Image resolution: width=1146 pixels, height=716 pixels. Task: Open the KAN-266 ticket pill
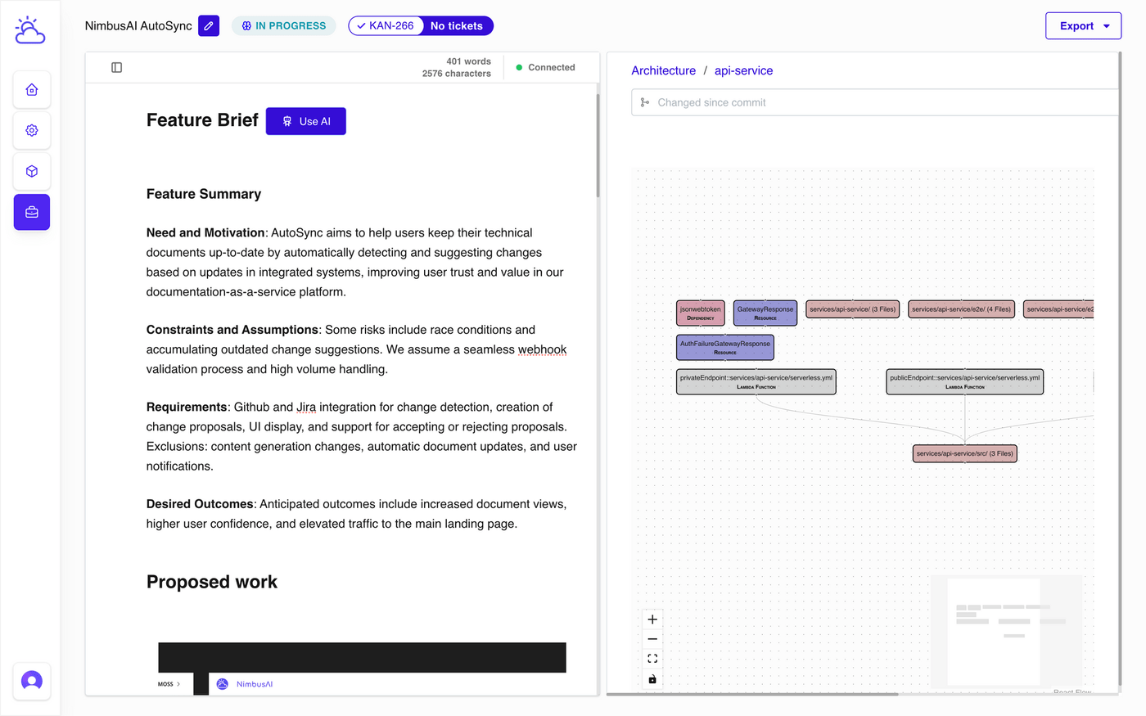pos(386,26)
